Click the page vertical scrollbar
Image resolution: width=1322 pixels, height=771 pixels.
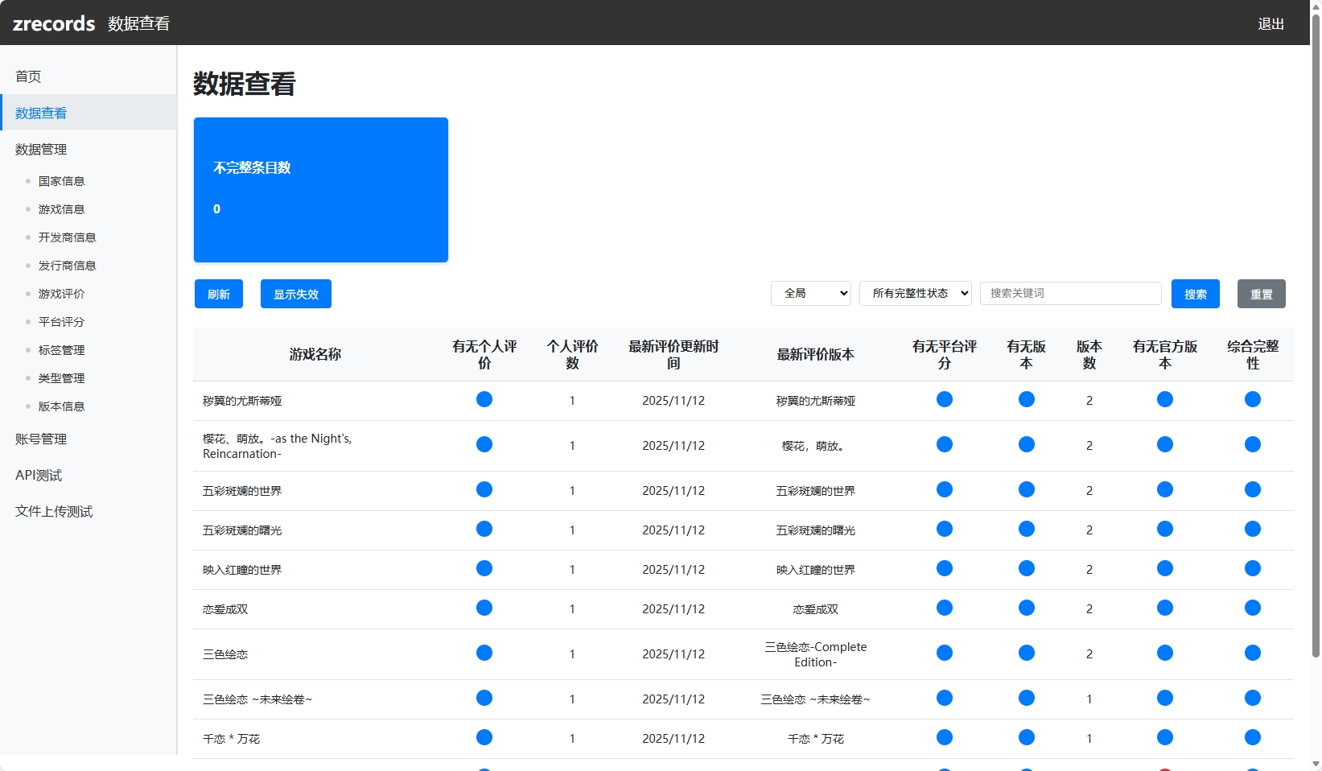(x=1316, y=322)
